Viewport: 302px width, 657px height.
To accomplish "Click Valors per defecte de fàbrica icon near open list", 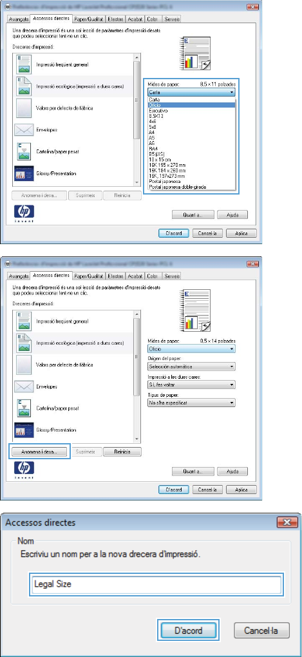I will click(24, 108).
